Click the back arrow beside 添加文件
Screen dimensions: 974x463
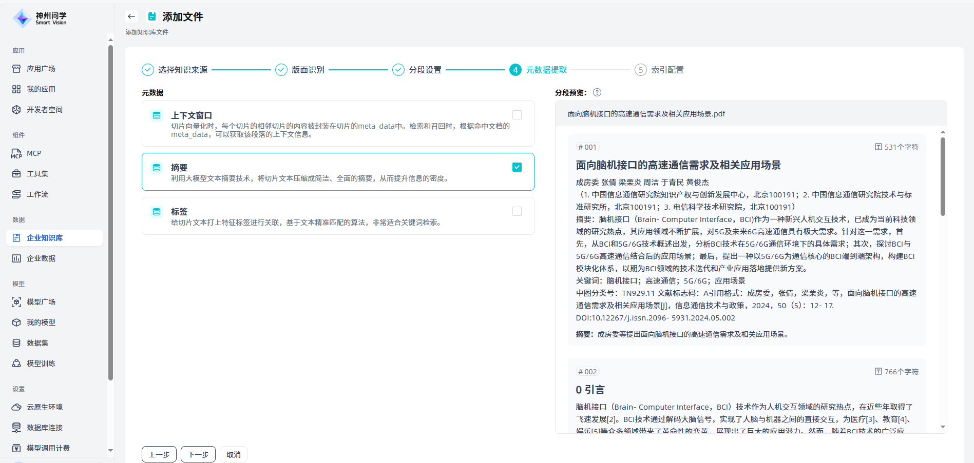pos(131,16)
